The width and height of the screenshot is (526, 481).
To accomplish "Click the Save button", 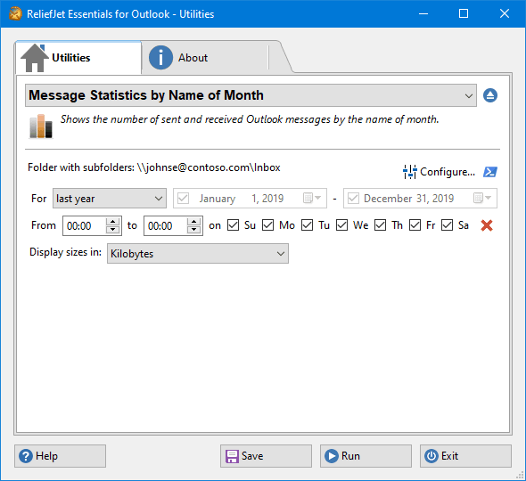I will point(266,456).
